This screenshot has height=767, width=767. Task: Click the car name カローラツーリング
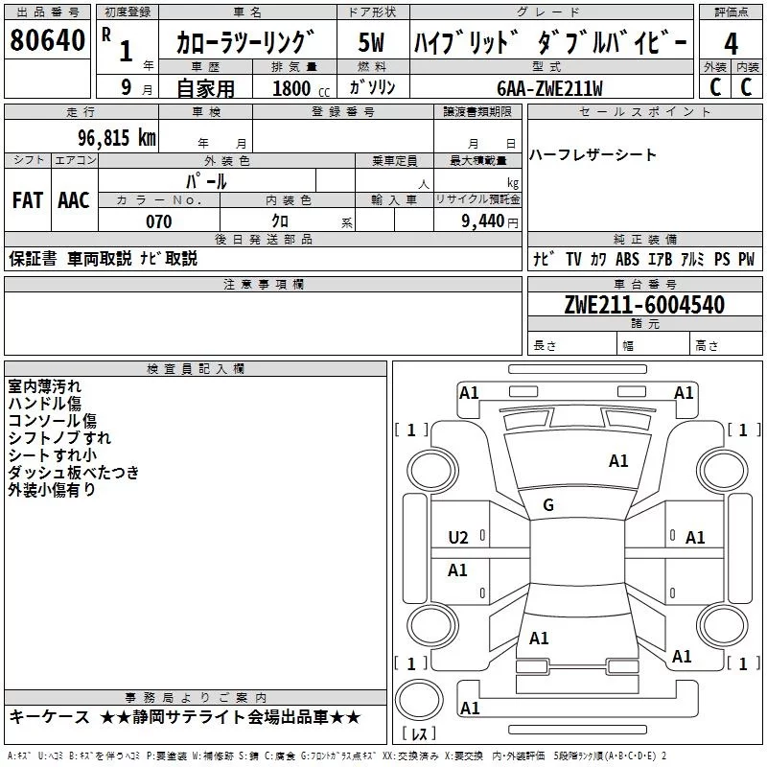click(245, 42)
